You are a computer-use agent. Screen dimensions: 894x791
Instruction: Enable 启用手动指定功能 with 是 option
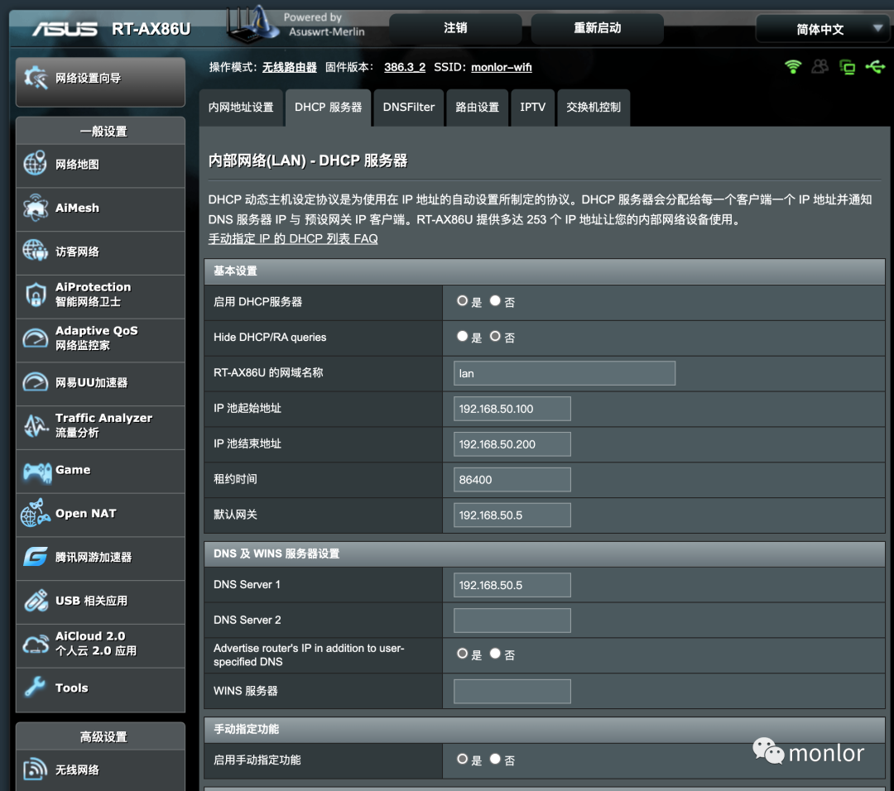(x=462, y=759)
